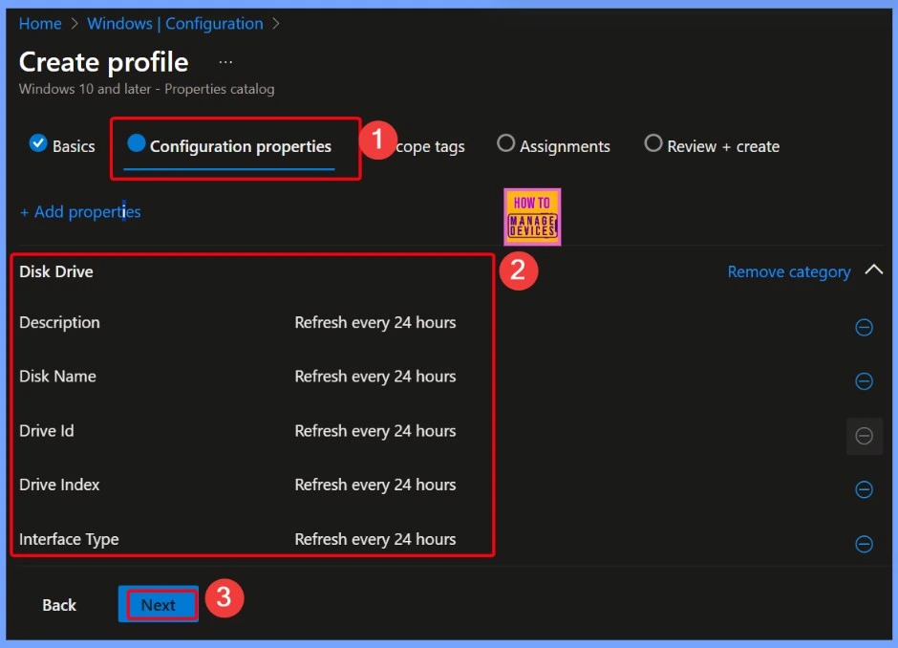Select the Disk Drive category heading

click(56, 271)
